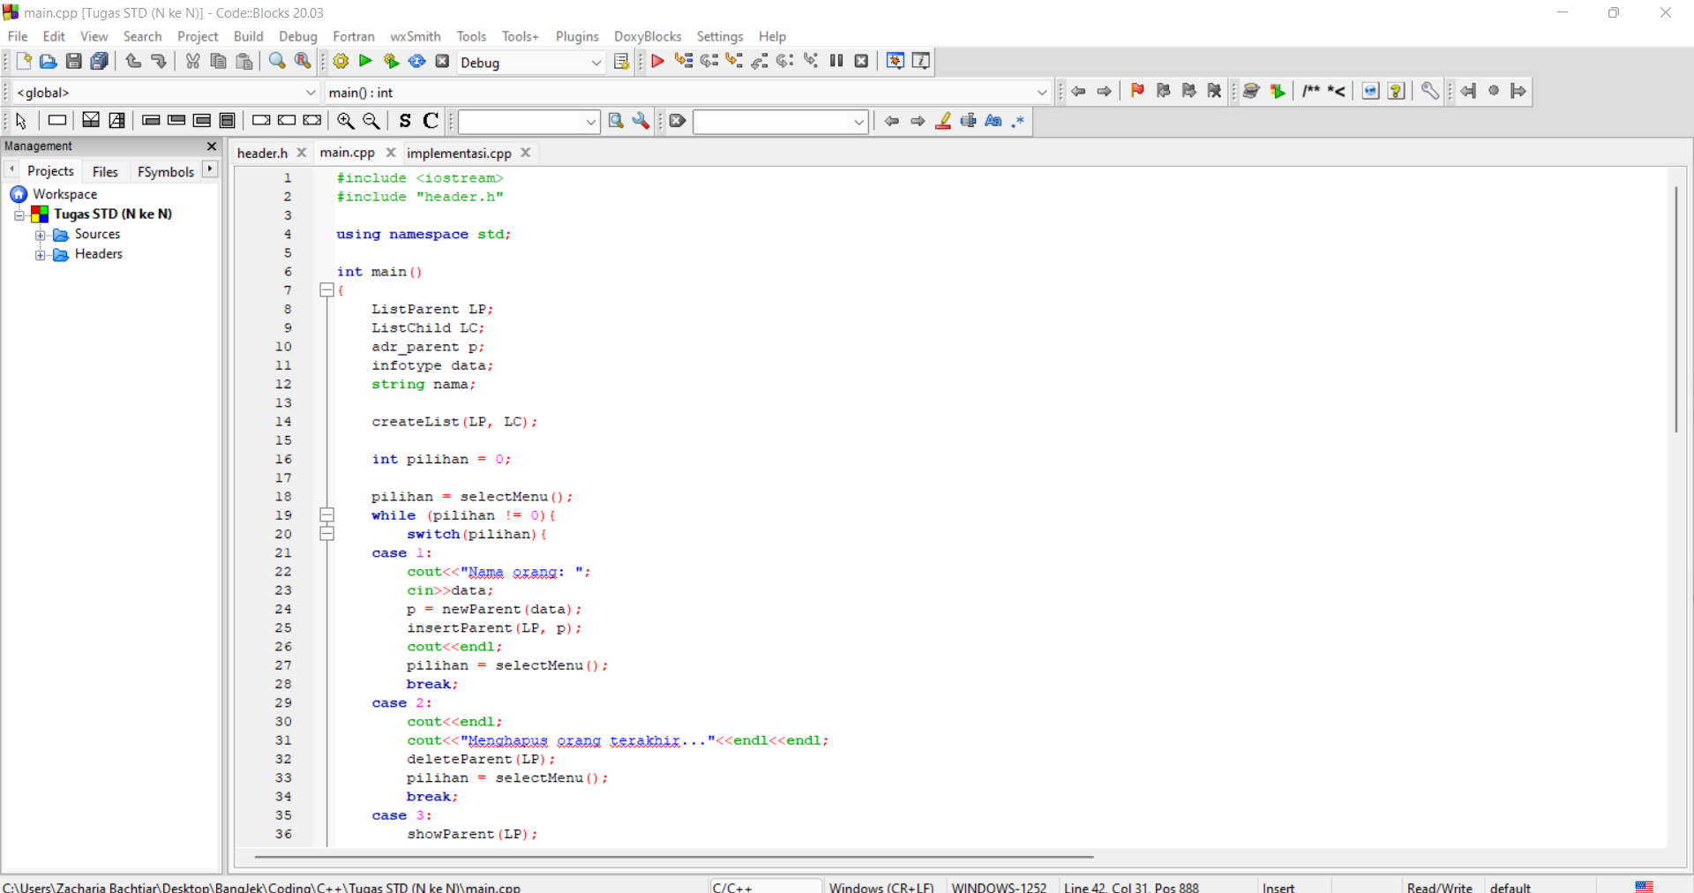Click the Save all files icon

click(100, 62)
